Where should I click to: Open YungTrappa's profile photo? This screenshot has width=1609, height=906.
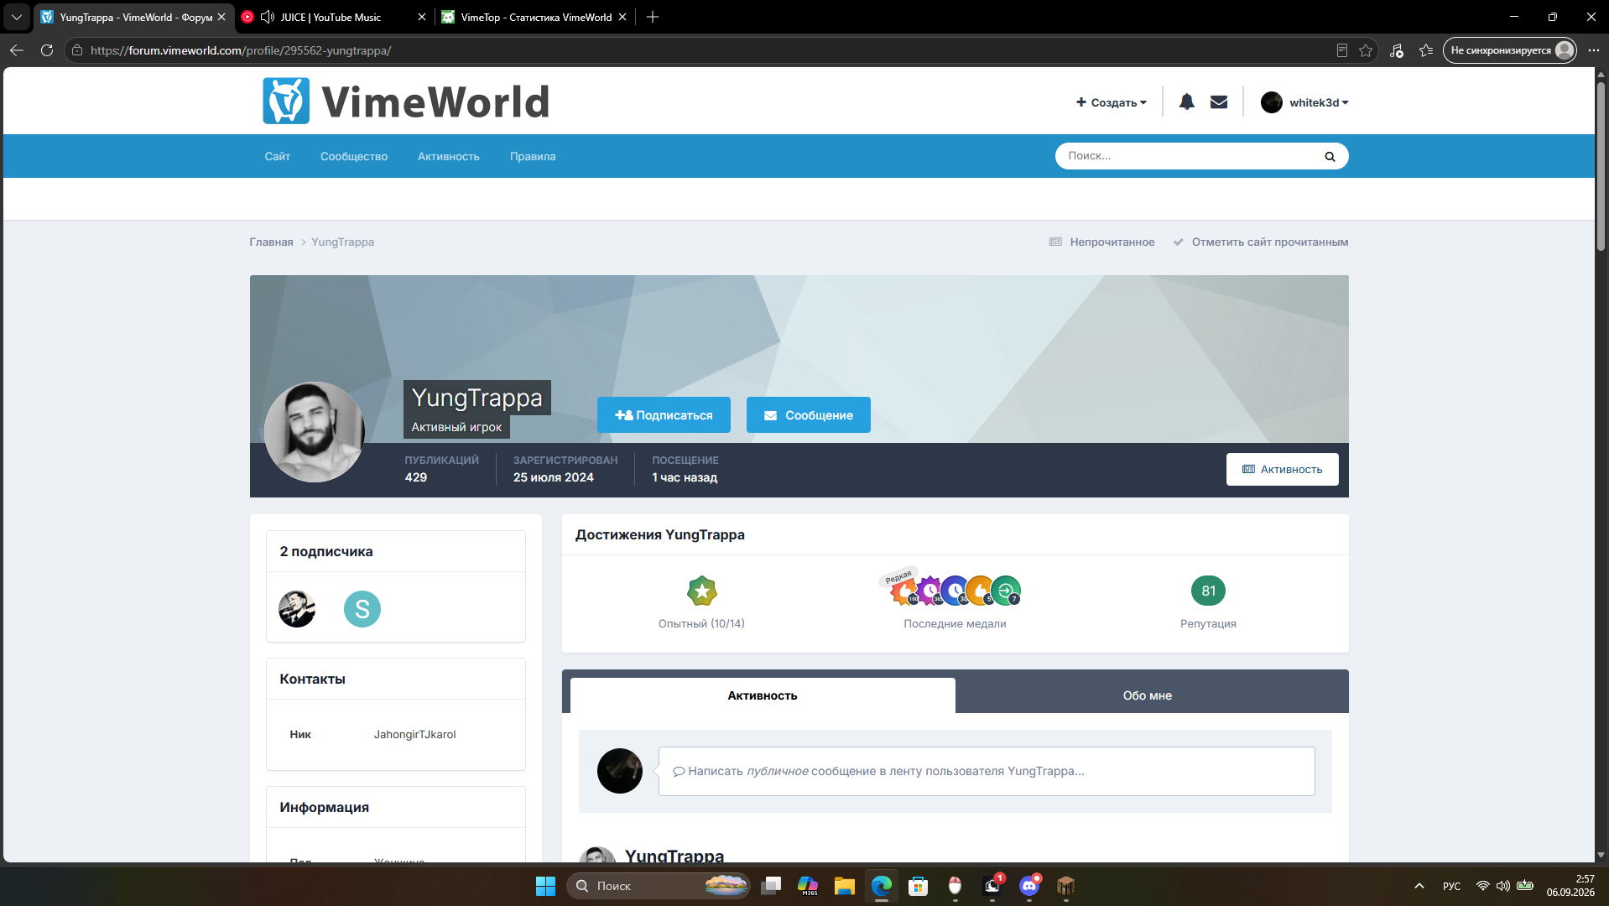coord(315,432)
